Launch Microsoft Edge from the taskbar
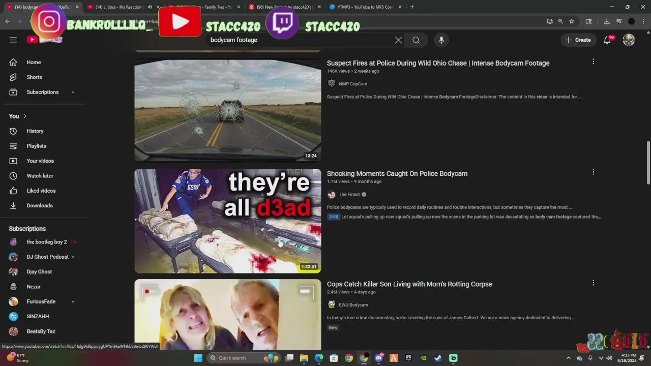651x366 pixels. tap(319, 358)
